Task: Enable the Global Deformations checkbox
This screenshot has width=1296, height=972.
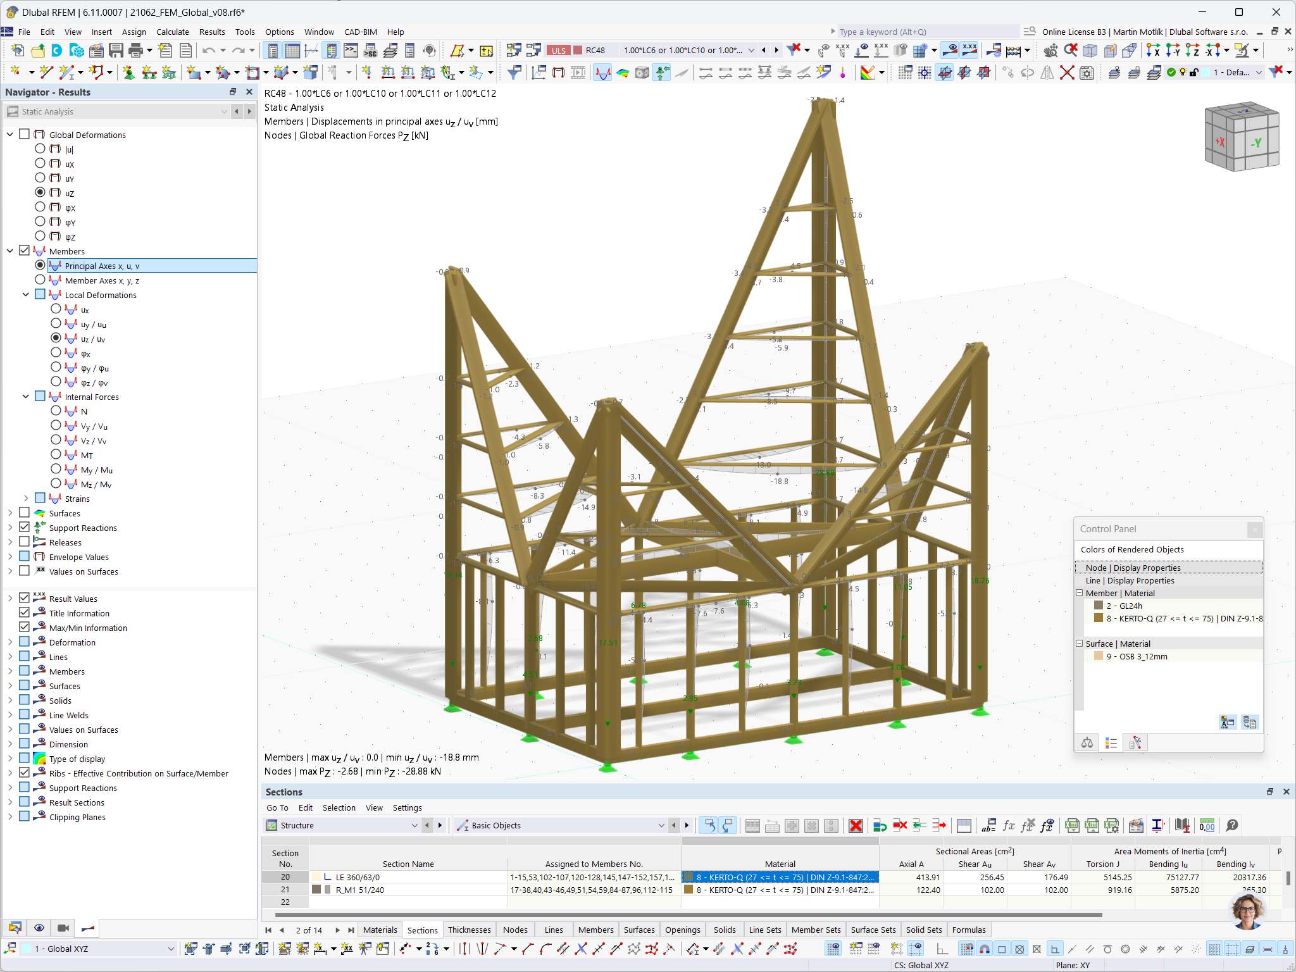Action: pyautogui.click(x=25, y=134)
